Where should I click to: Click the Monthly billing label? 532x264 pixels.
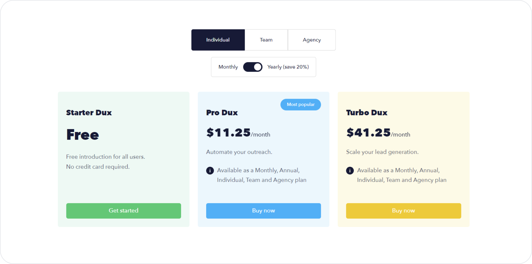pyautogui.click(x=228, y=67)
